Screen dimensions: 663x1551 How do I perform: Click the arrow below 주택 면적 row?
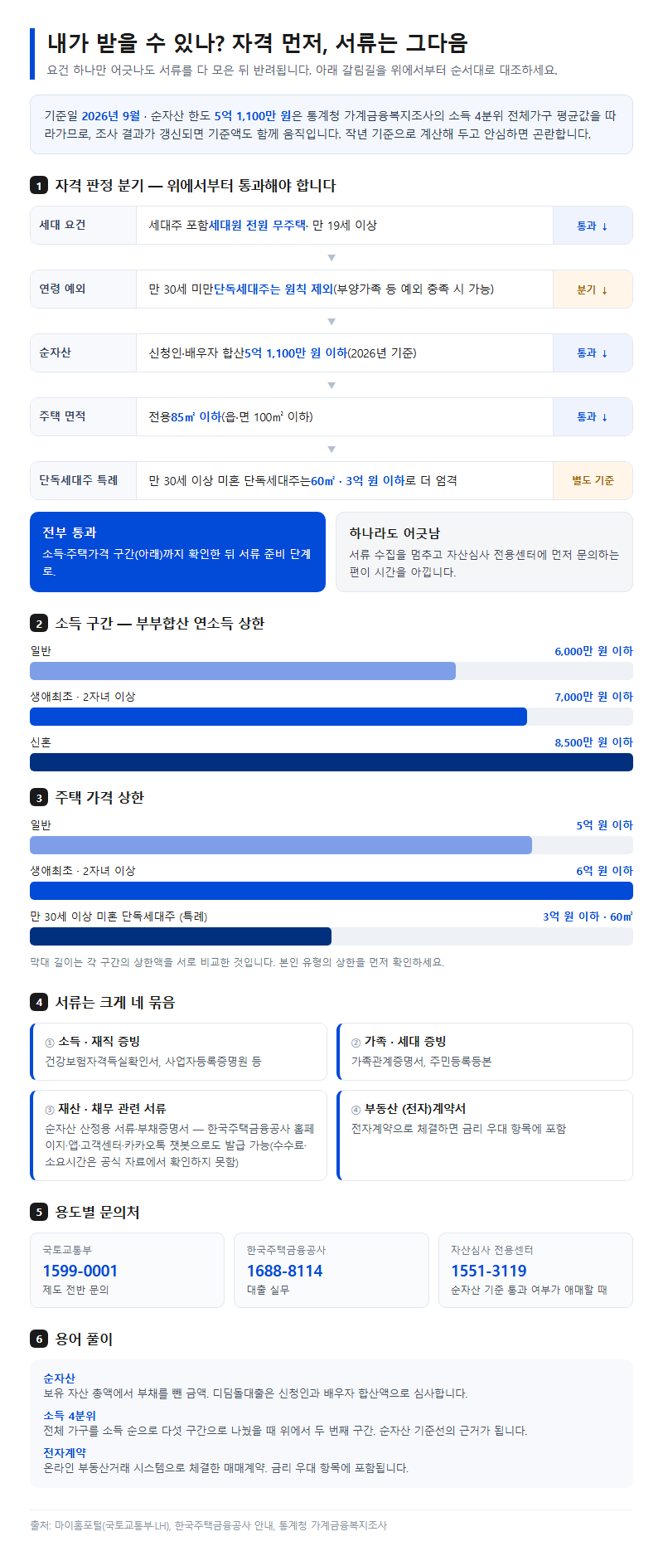point(331,449)
